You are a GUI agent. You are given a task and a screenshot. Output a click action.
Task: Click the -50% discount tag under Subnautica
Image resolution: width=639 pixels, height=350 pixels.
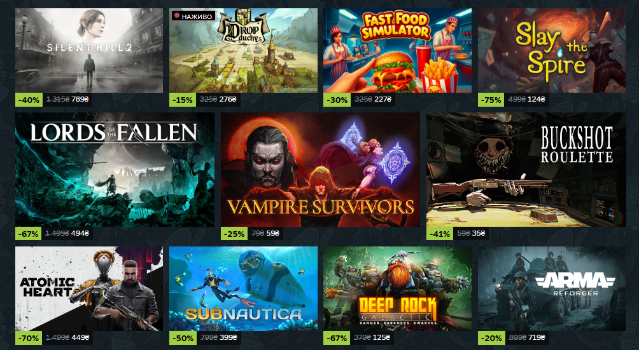[183, 338]
